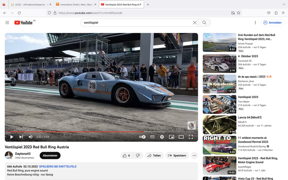This screenshot has height=180, width=288.
Task: Reload the page with refresh icon
Action: 19,13
